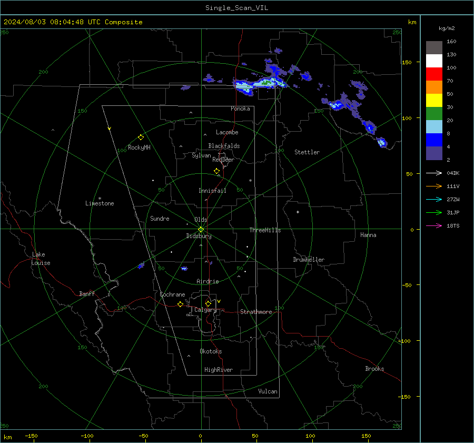Pick the yellow 30-50 colour swatch
474x443 pixels.
434,101
